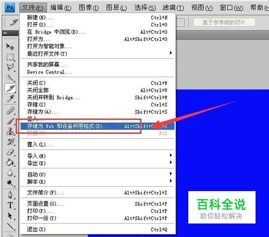Choose 新建 (N)... menu entry
This screenshot has width=269, height=237.
pyautogui.click(x=97, y=18)
